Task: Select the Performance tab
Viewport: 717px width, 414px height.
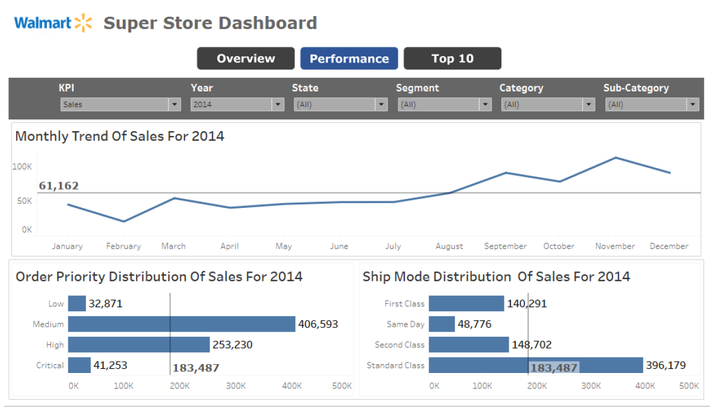Action: (x=349, y=58)
